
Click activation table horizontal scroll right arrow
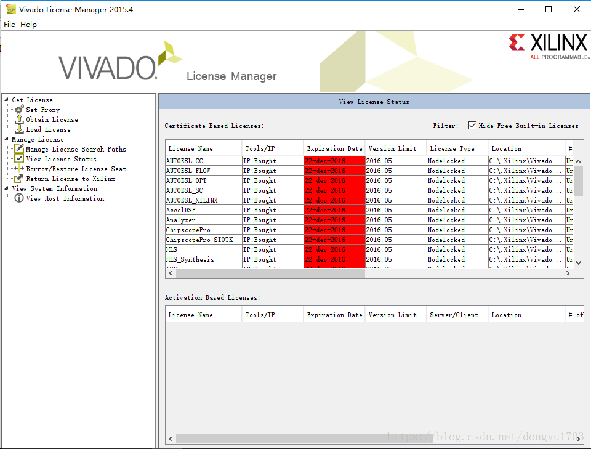(x=579, y=439)
